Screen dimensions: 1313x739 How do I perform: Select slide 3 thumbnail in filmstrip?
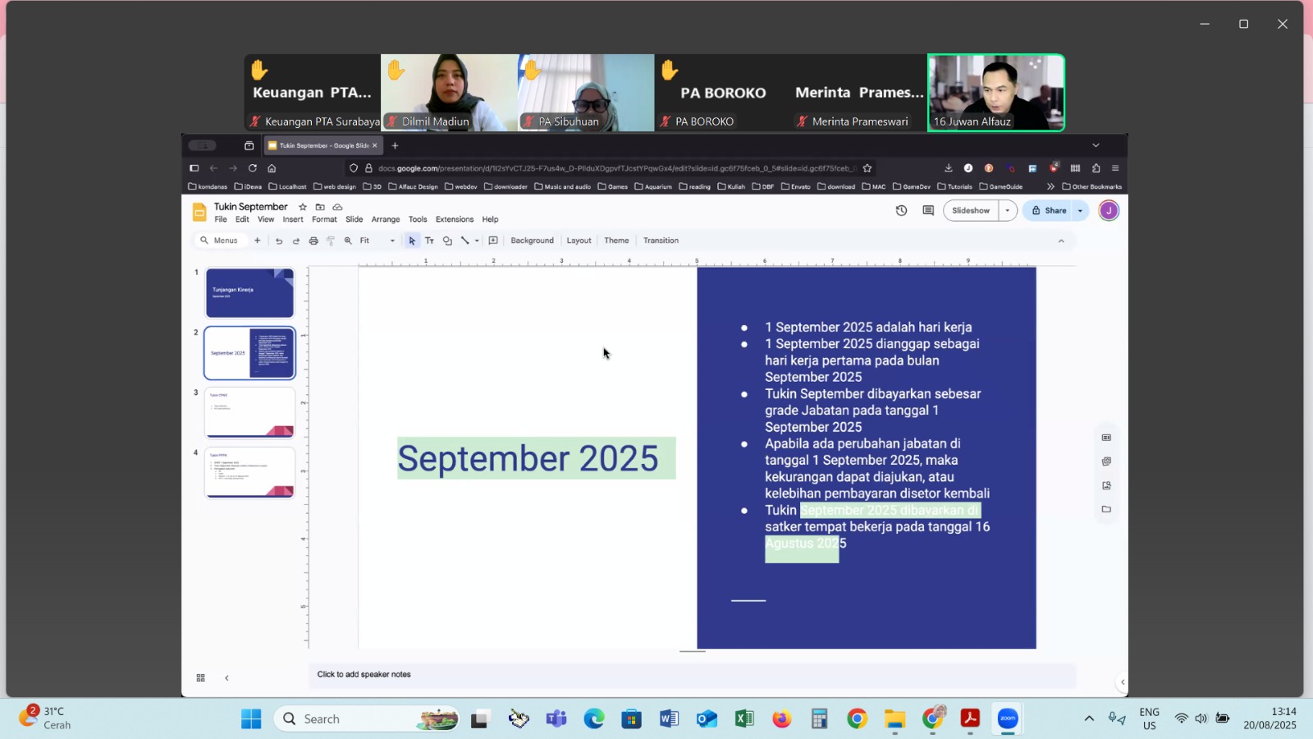coord(249,412)
